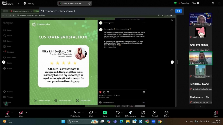This screenshot has height=125, width=223.
Task: Open Instagram Search in sidebar
Action: point(8,36)
